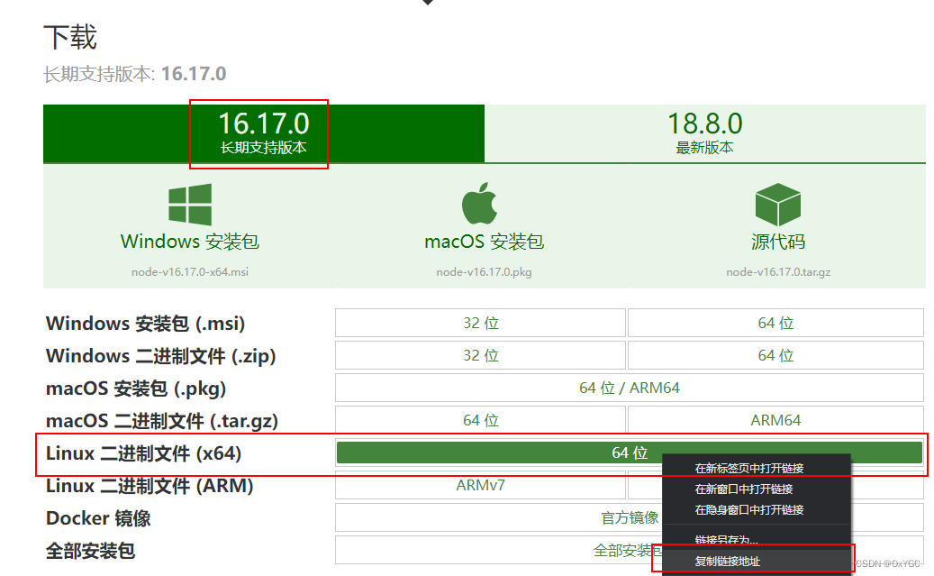934x576 pixels.
Task: Click the Linux 二进制文件 (ARM) row label
Action: point(150,486)
